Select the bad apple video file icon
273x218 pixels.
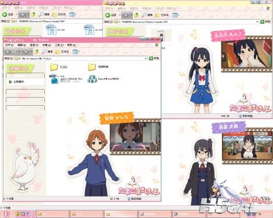[54, 79]
